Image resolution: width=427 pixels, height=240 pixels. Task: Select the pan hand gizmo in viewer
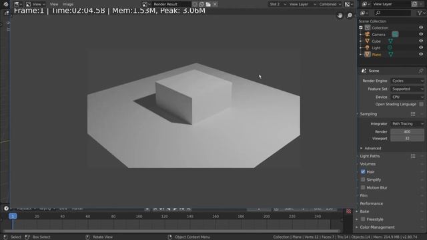(x=340, y=15)
